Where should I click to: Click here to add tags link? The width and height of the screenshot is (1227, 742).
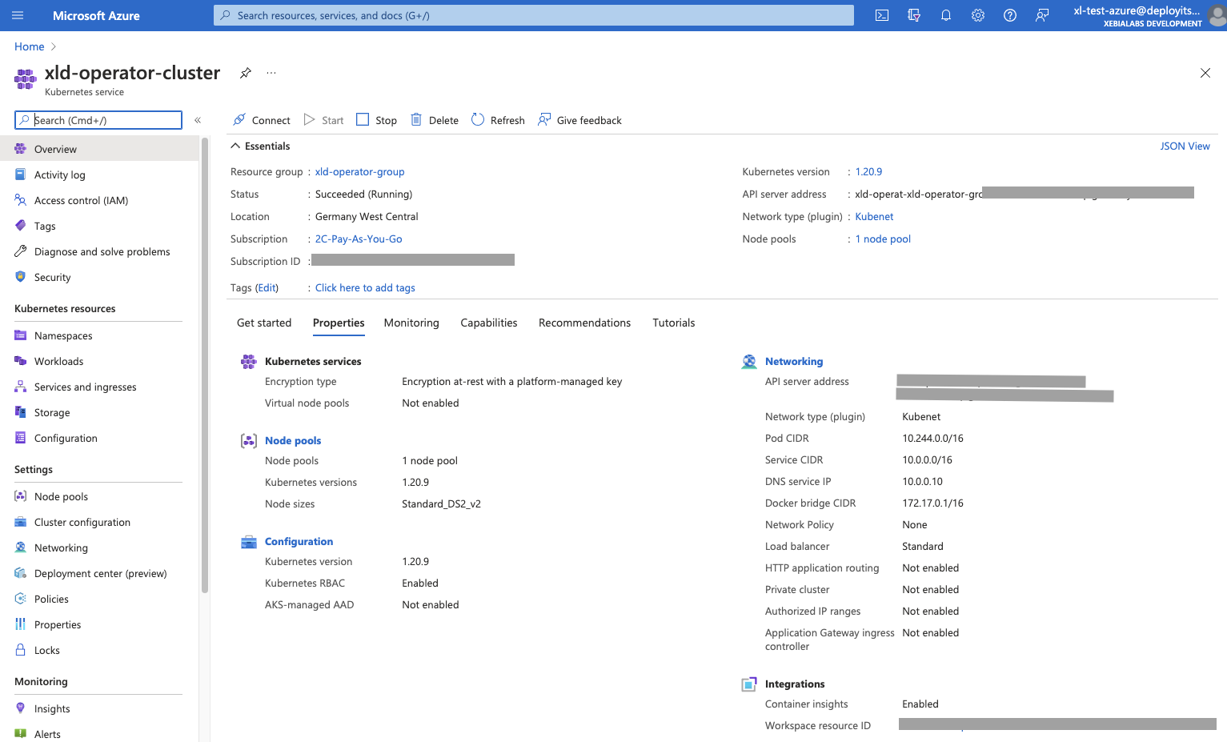pyautogui.click(x=365, y=287)
